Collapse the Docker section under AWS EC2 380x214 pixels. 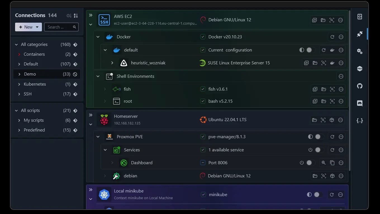click(98, 37)
